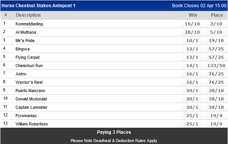The image size is (228, 144).
Task: Choose Donald Mcdonald place odds 38/10
Action: coord(216,99)
